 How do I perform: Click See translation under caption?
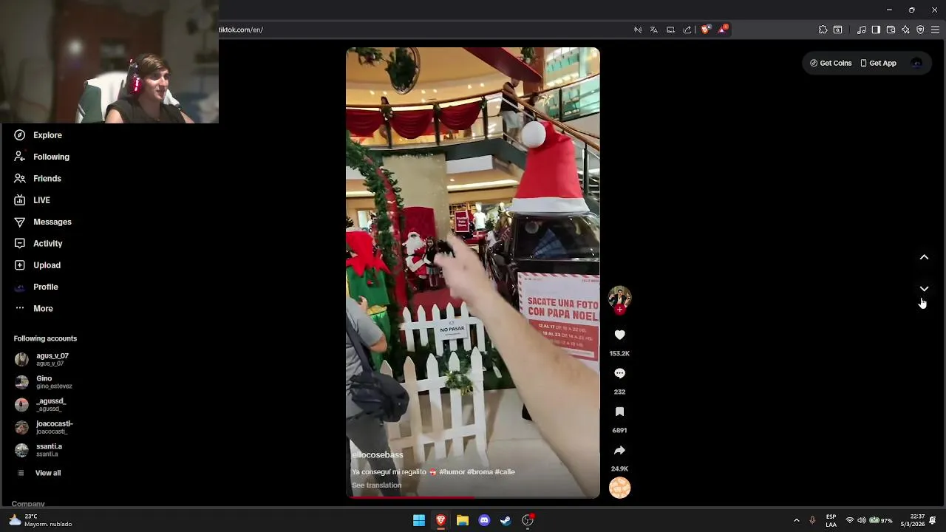(x=376, y=485)
